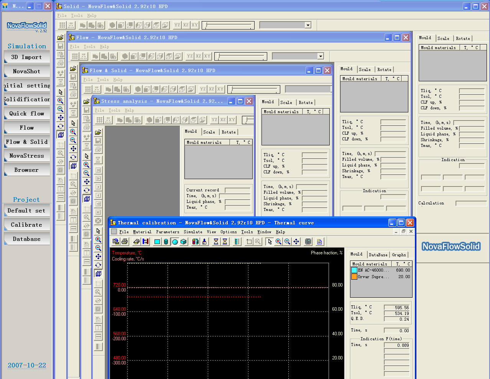Switch to Graphs tab in Thermal calibration
The height and width of the screenshot is (379, 490).
(x=399, y=255)
